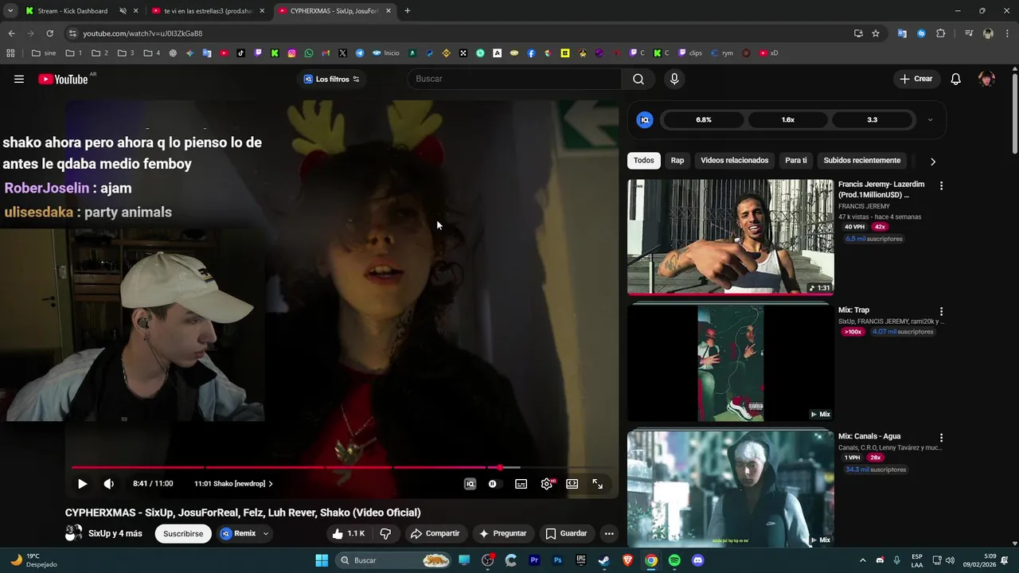The image size is (1019, 573).
Task: Open Chrome three-dot menu
Action: point(1006,33)
